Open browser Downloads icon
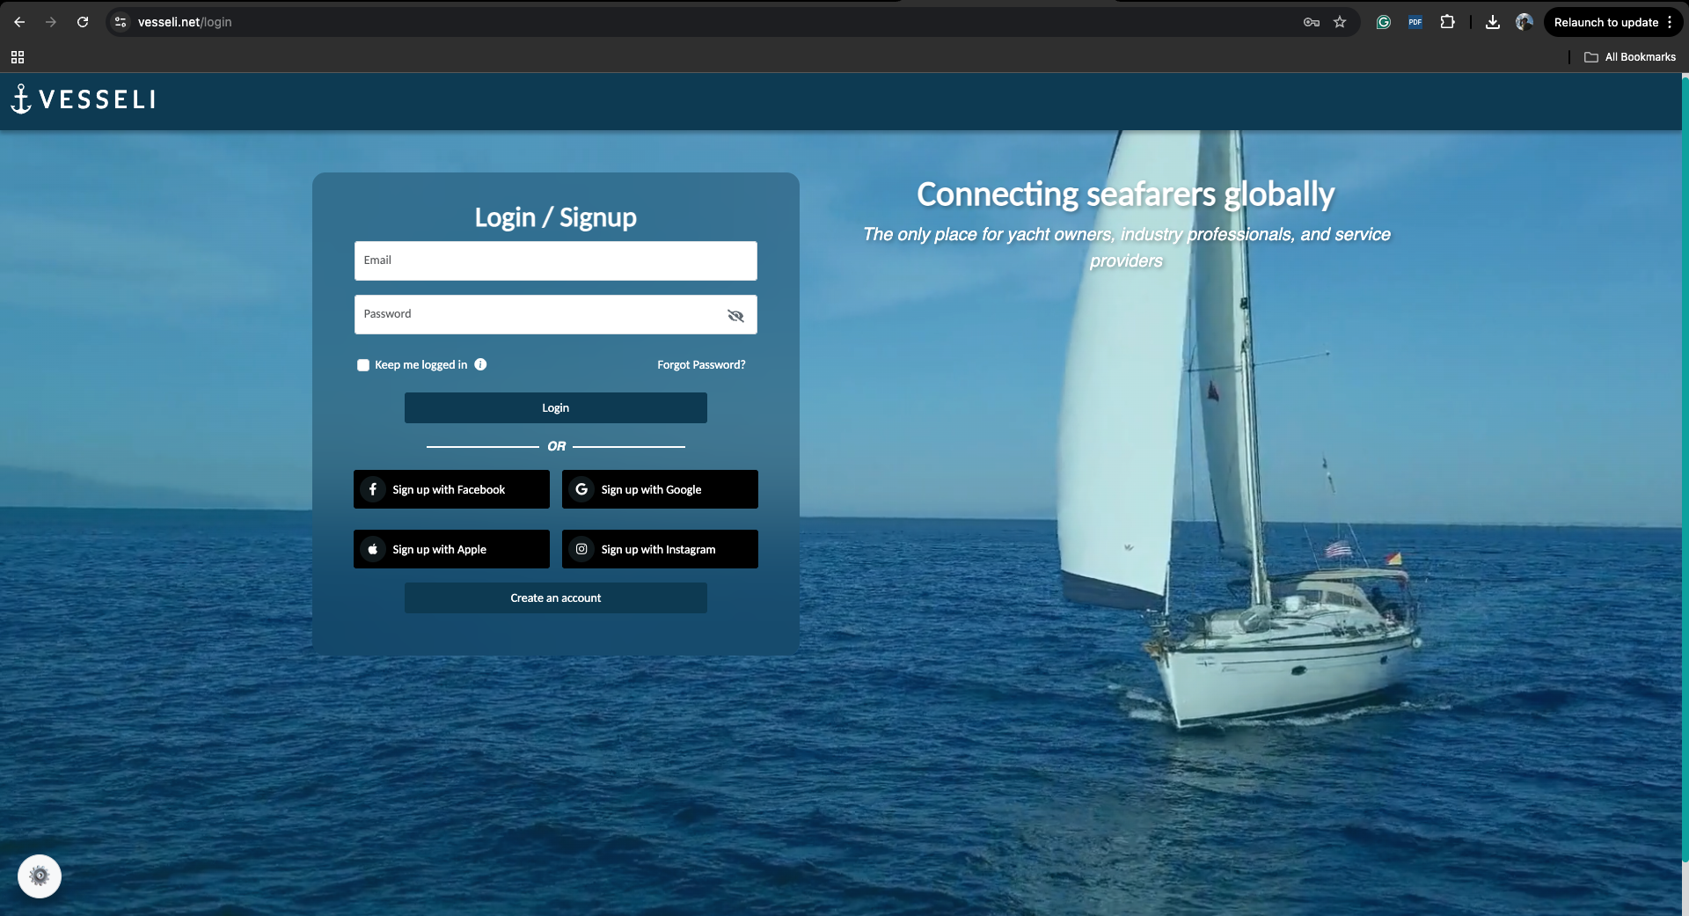1689x916 pixels. tap(1492, 22)
